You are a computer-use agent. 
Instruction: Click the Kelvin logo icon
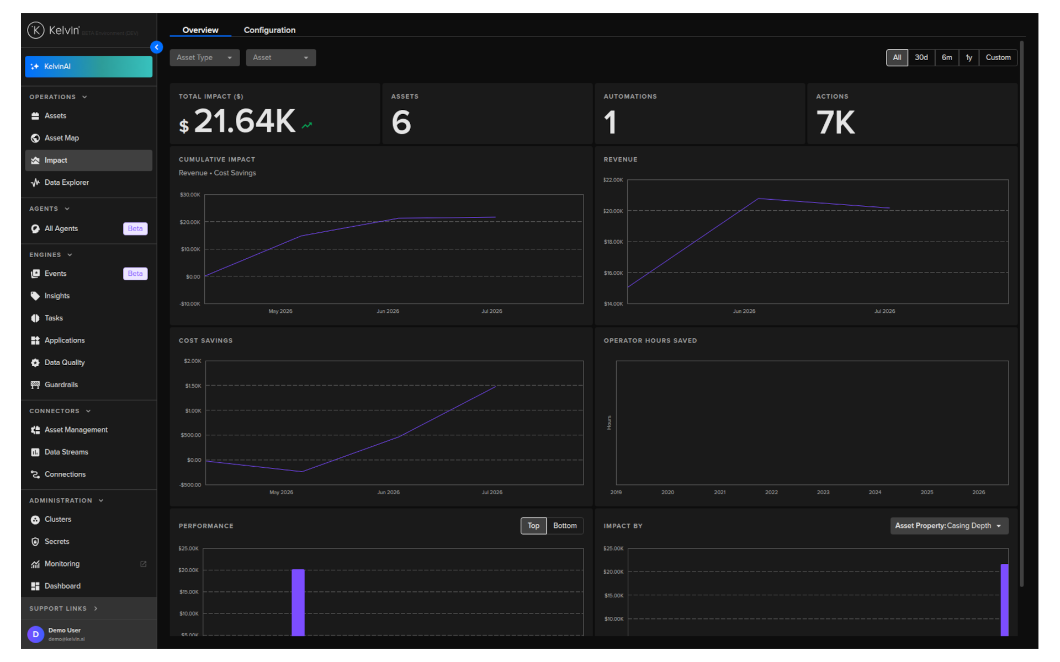(x=36, y=30)
